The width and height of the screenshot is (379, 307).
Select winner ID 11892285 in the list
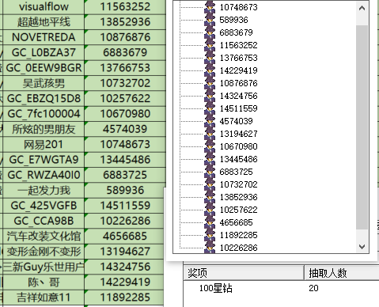point(239,235)
